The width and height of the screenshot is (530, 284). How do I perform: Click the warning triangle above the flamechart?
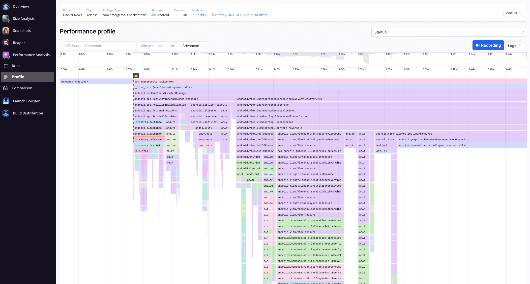click(136, 75)
